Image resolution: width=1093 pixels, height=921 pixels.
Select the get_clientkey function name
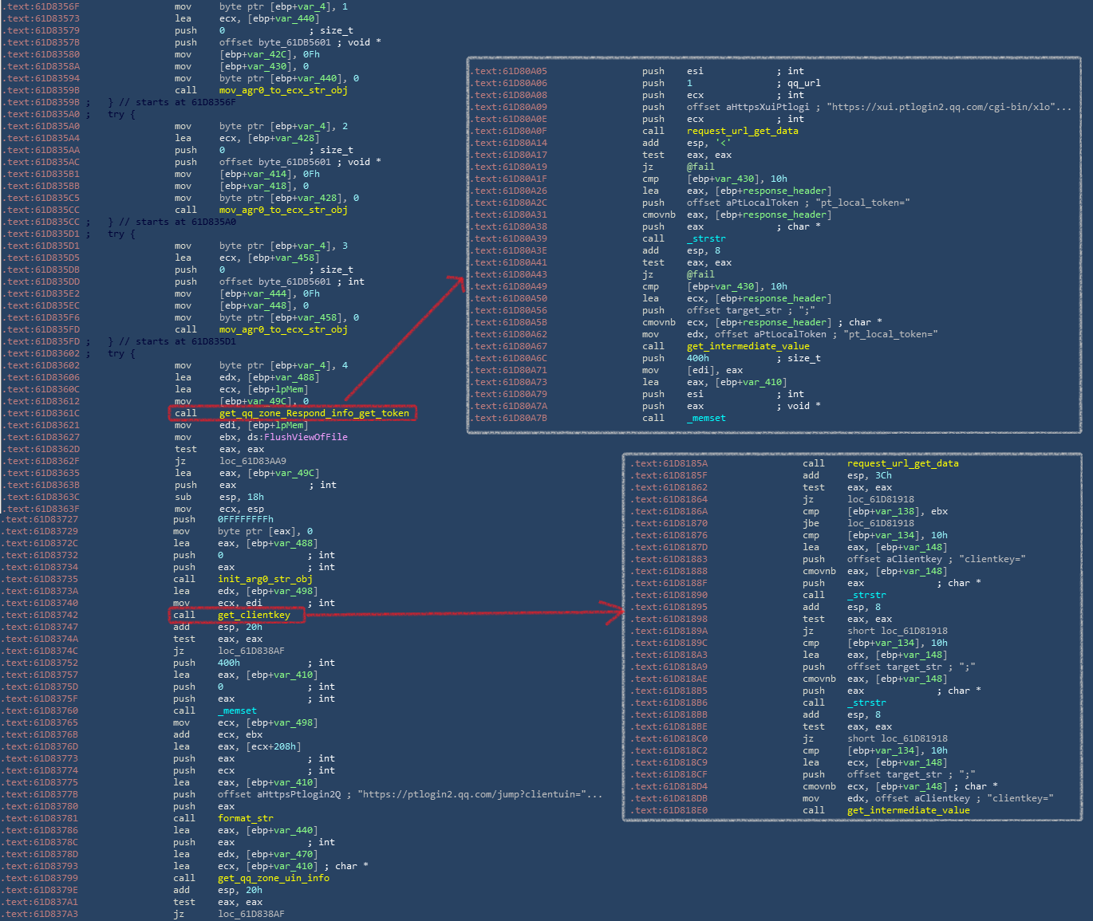coord(254,615)
